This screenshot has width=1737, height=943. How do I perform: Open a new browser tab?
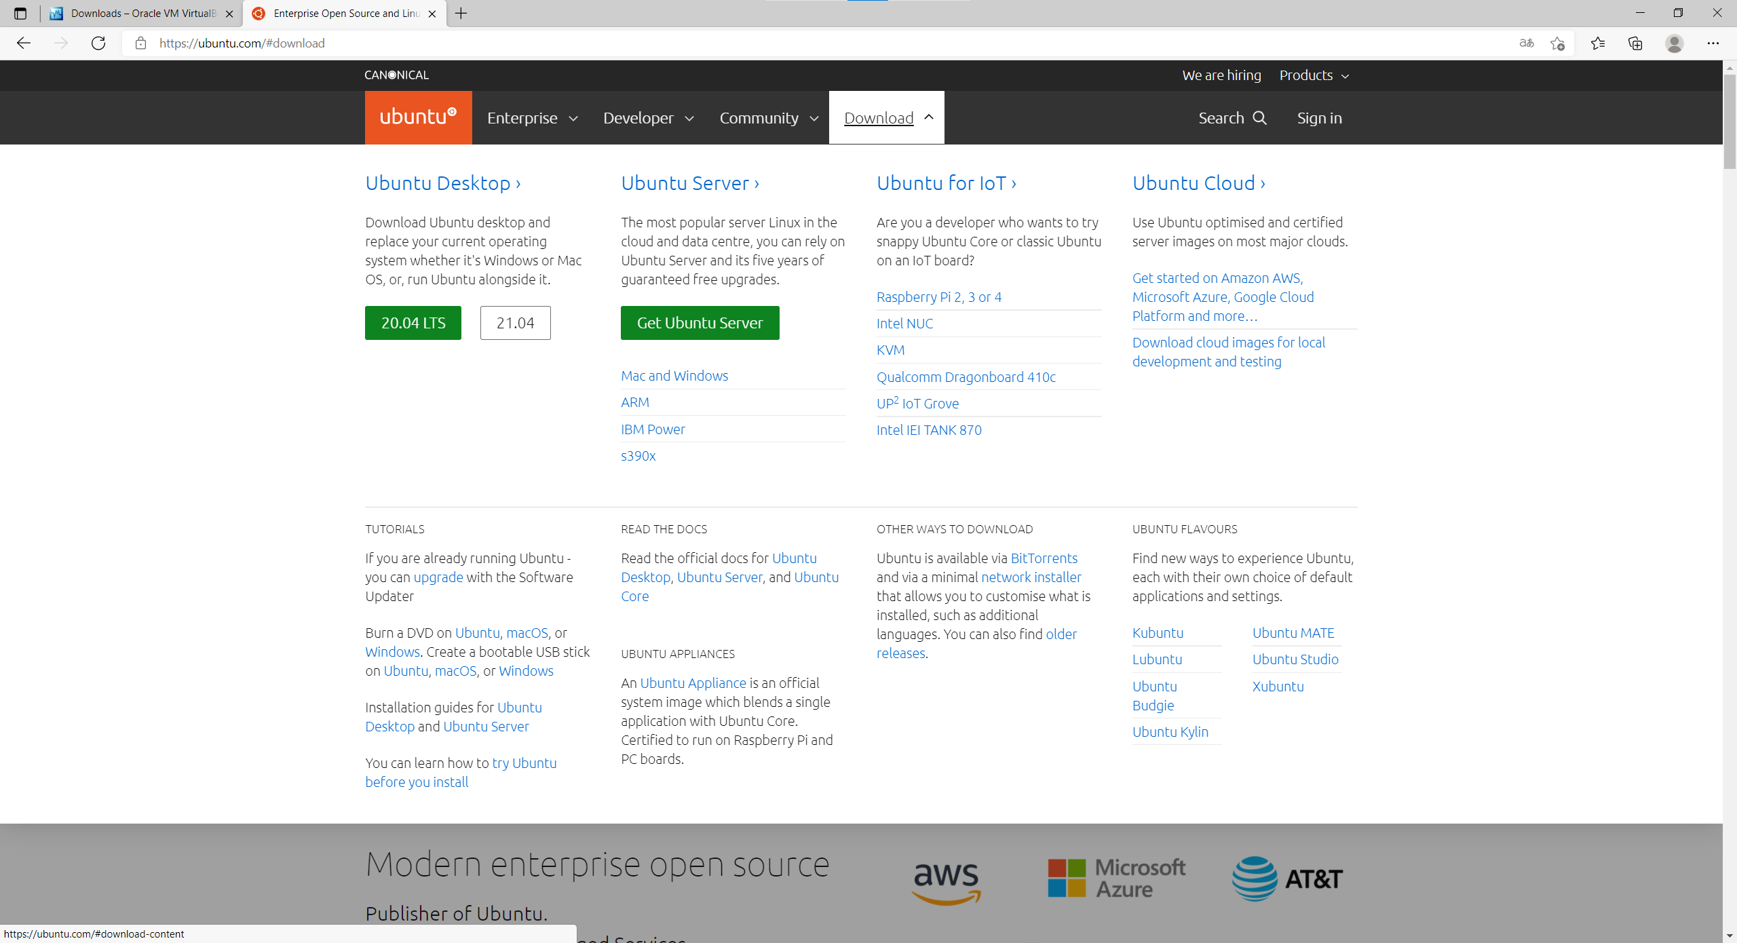(461, 14)
